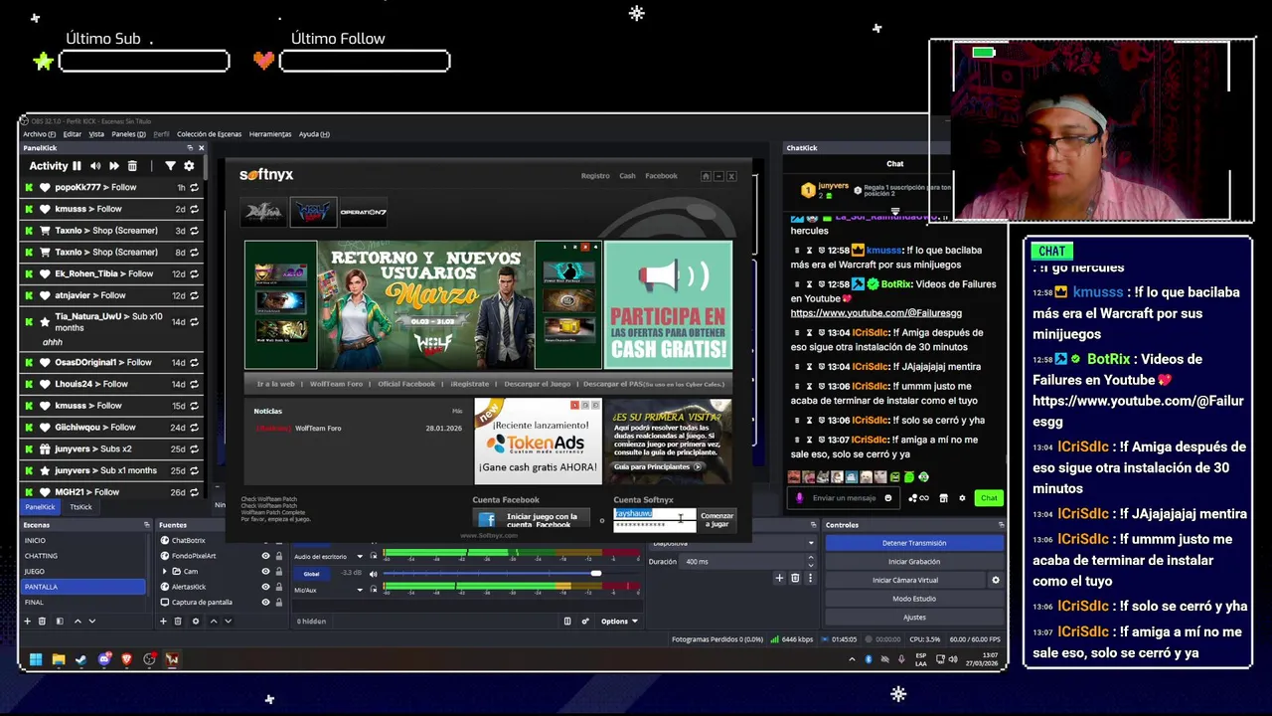Clear the Activity feed with the trash icon
Screen dimensions: 1272x716
pos(132,166)
